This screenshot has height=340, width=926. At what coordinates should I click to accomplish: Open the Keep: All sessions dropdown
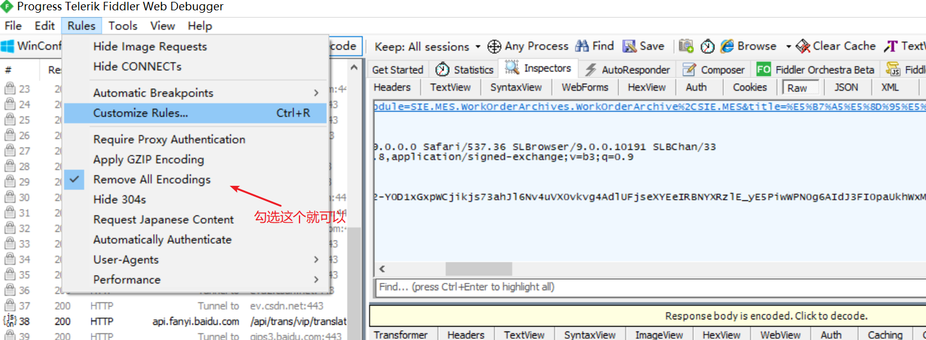point(427,46)
